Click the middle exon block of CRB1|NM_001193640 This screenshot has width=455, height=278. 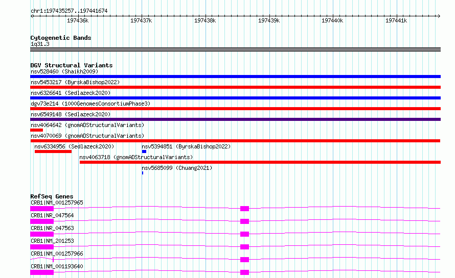pyautogui.click(x=244, y=272)
